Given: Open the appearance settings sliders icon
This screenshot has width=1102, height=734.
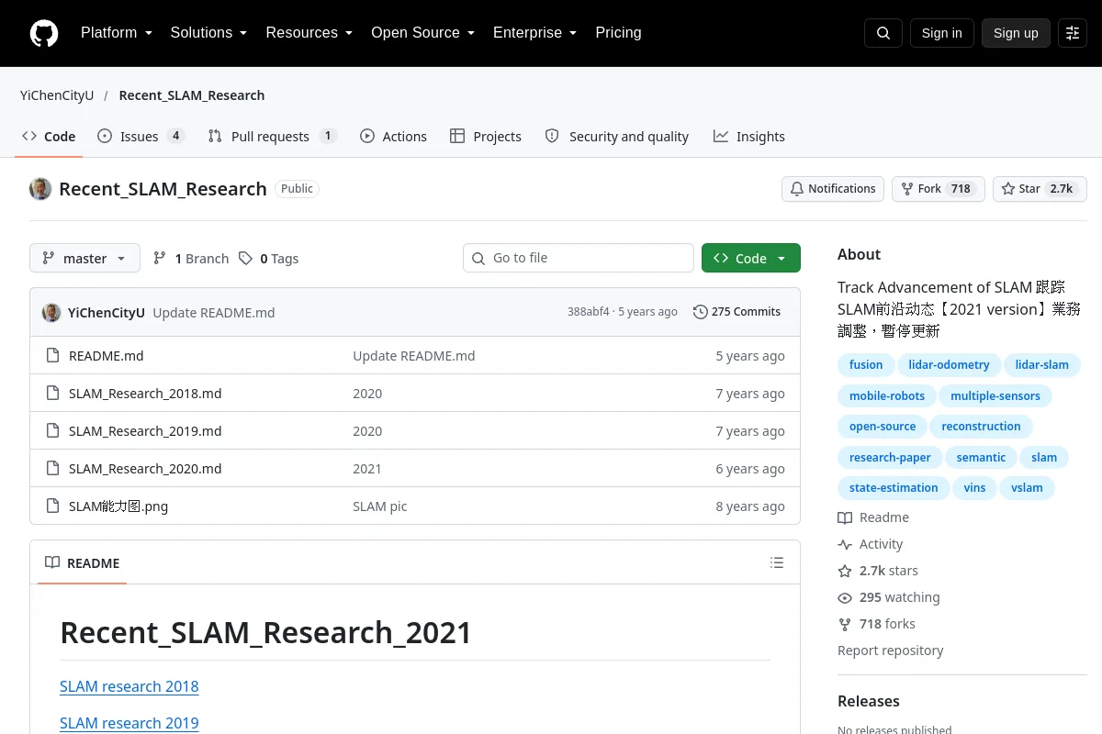Looking at the screenshot, I should click(1073, 33).
